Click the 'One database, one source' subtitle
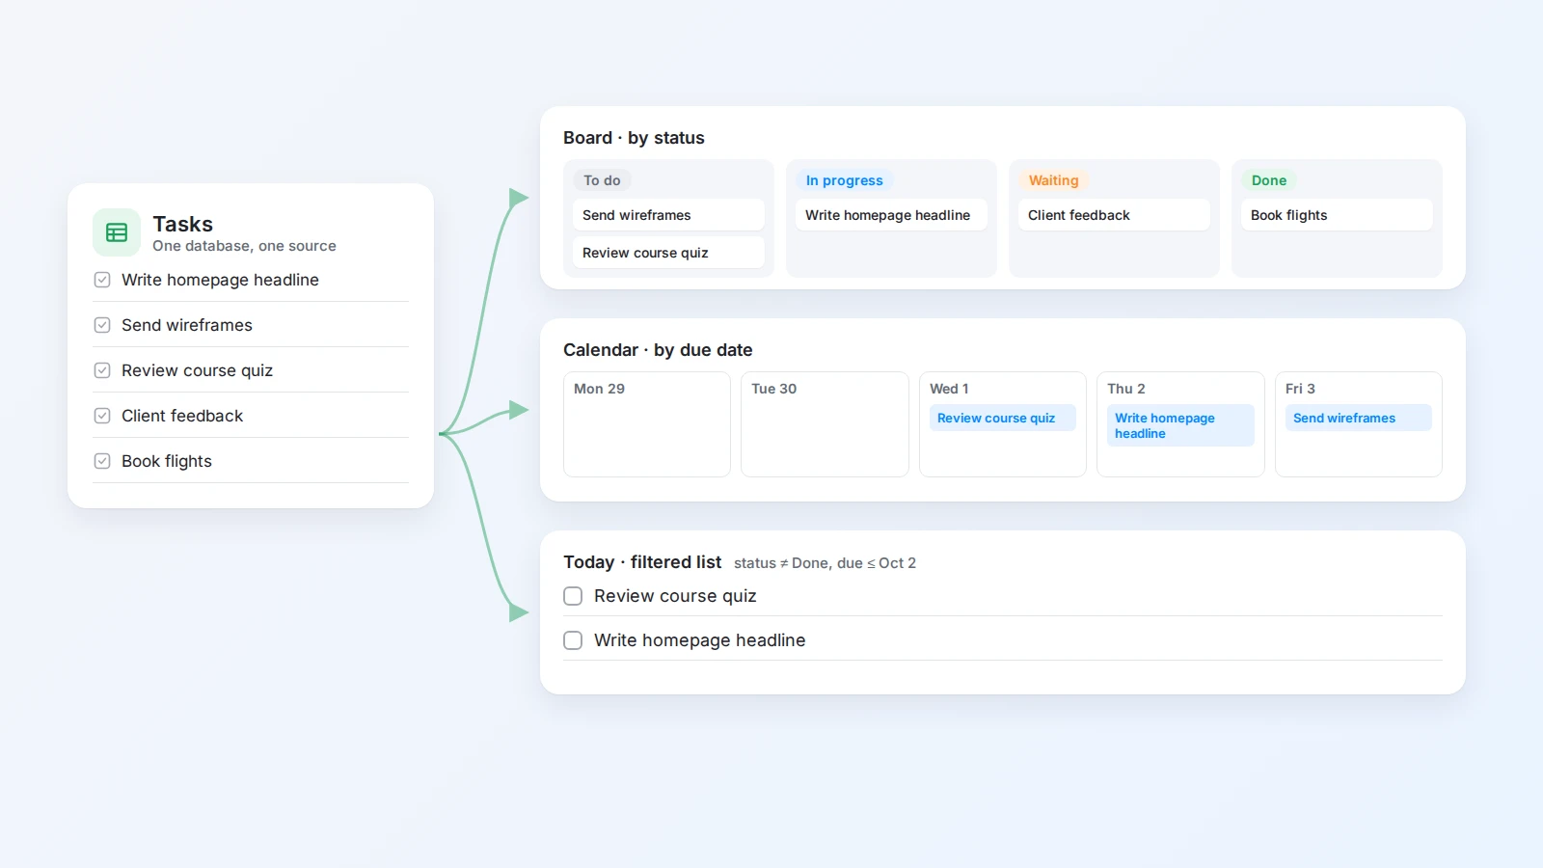 coord(244,246)
